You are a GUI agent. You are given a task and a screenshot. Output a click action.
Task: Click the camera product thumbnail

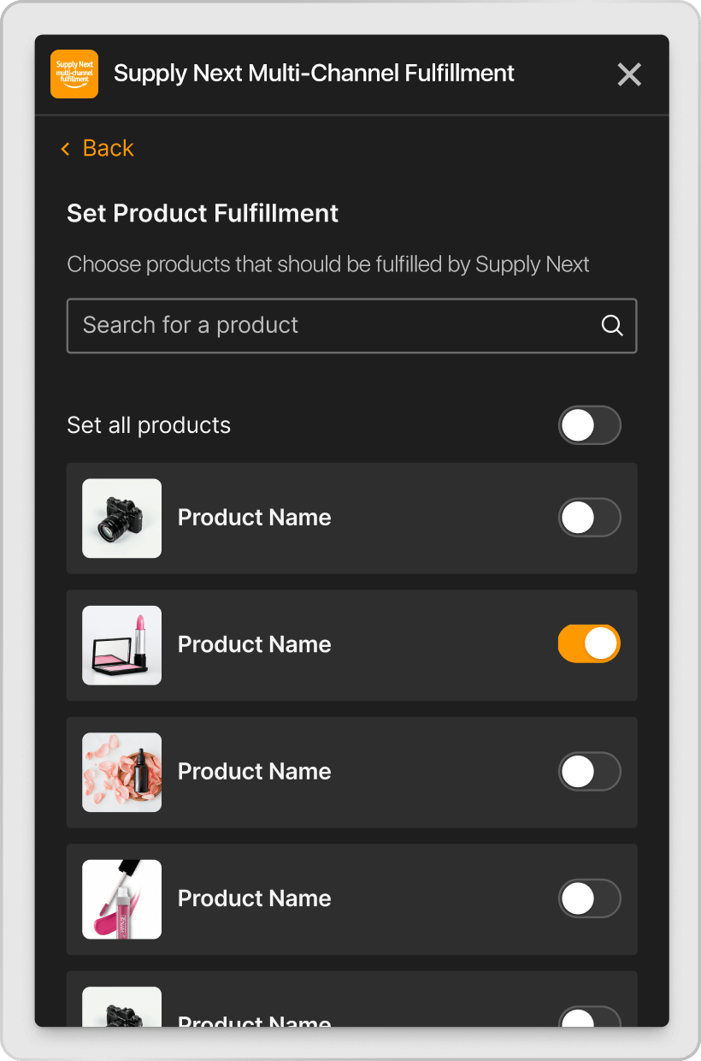(121, 518)
